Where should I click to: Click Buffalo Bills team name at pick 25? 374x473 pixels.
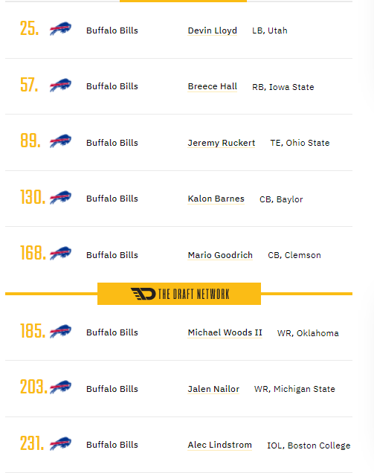(112, 30)
